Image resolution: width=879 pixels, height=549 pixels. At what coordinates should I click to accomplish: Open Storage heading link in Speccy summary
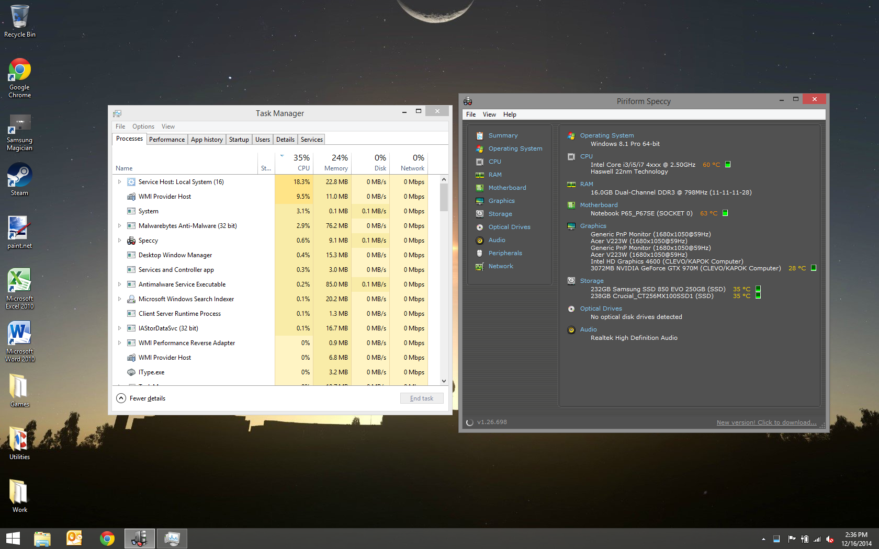(592, 281)
